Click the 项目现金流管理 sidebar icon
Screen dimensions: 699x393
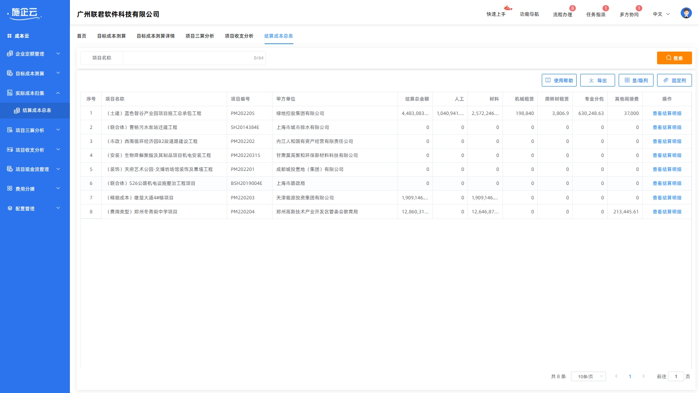point(10,169)
